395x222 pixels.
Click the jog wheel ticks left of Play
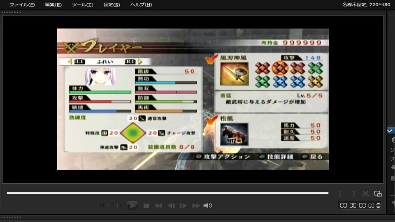point(111,206)
